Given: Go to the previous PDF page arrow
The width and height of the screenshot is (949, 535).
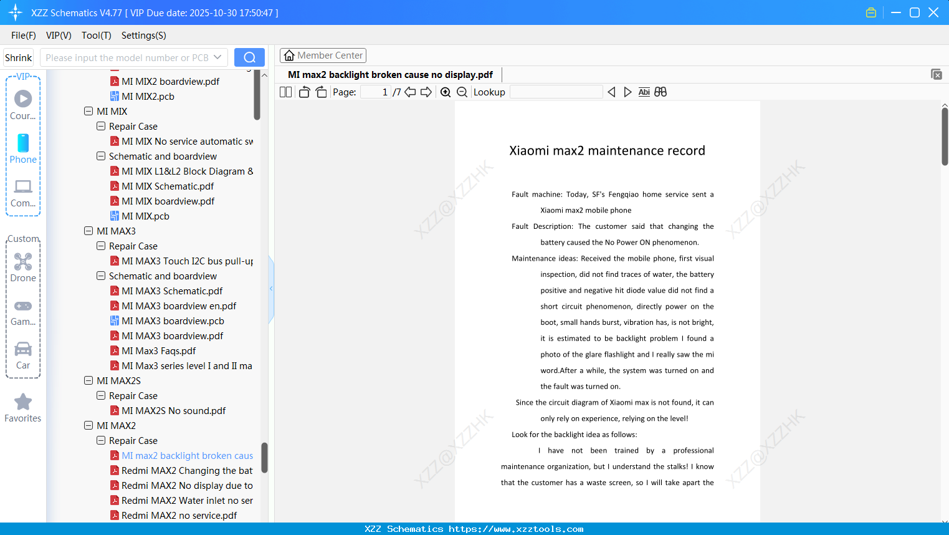Looking at the screenshot, I should 410,92.
